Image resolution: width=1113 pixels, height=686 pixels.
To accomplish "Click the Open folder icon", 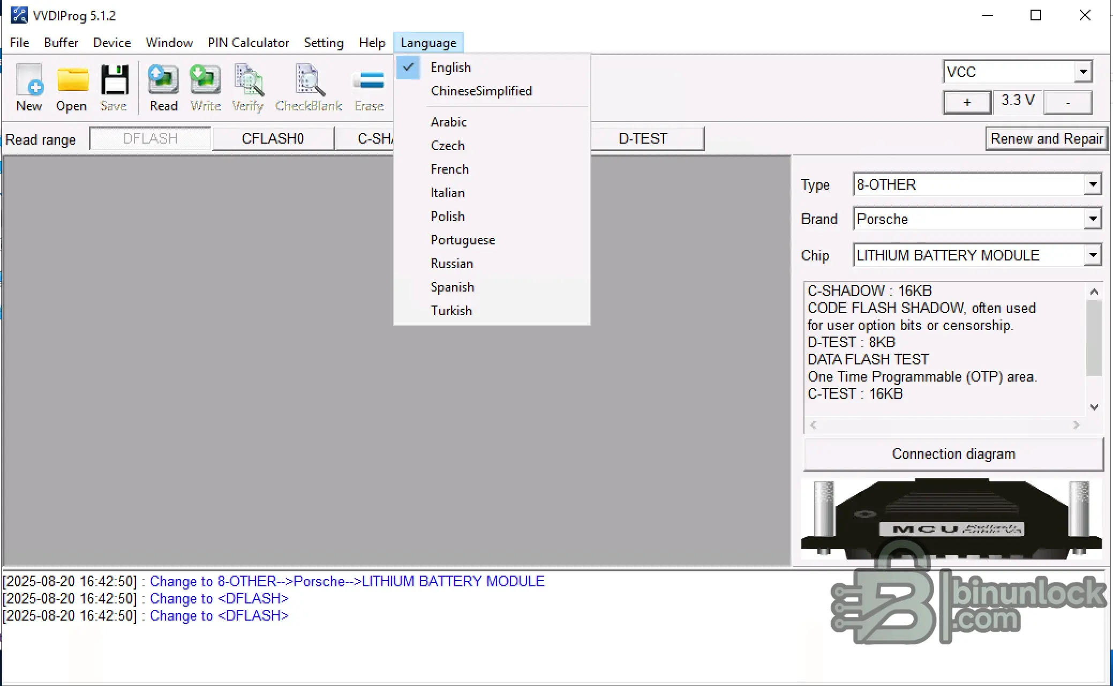I will 72,80.
